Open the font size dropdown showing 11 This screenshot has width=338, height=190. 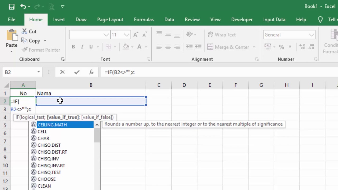pyautogui.click(x=126, y=35)
